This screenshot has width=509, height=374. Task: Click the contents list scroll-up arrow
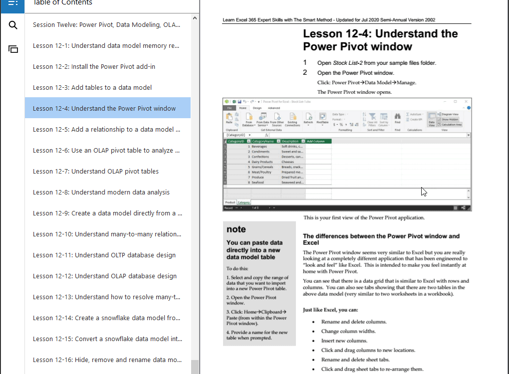click(x=195, y=18)
